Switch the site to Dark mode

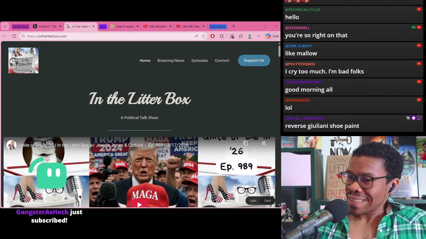[268, 200]
